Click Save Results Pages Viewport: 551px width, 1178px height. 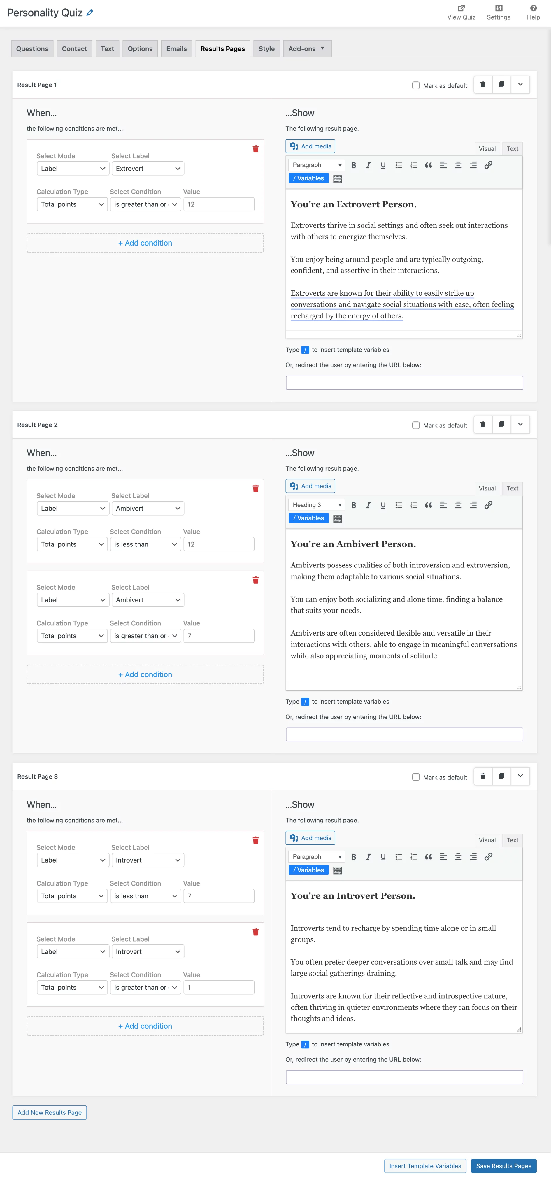tap(503, 1166)
